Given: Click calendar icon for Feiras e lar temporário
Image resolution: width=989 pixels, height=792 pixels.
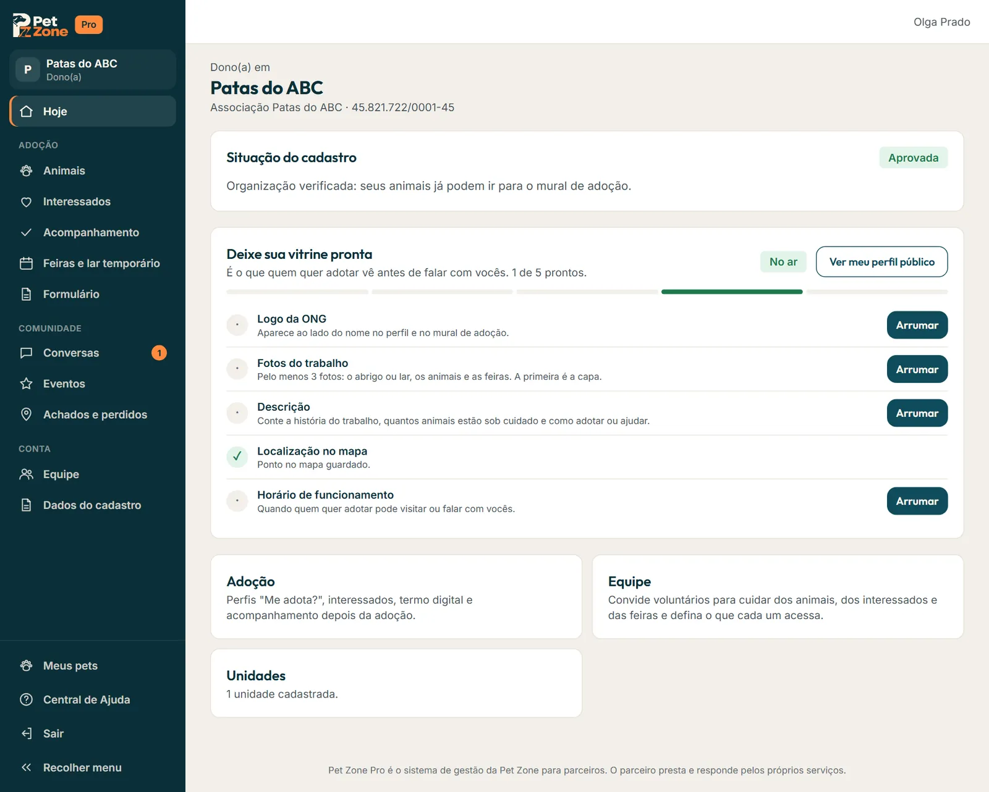Looking at the screenshot, I should (26, 263).
